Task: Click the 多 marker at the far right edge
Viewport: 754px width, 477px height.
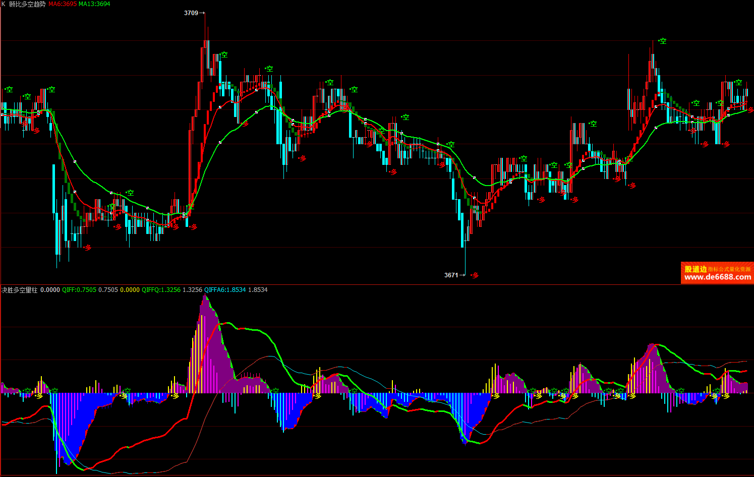Action: click(750, 109)
